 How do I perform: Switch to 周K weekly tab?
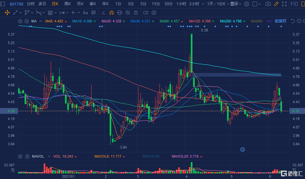point(68,4)
